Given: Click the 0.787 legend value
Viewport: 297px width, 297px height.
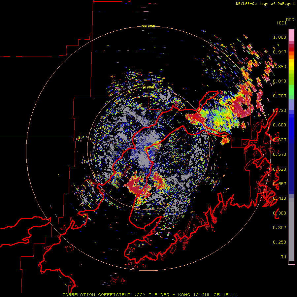Looking at the screenshot, I should 280,96.
